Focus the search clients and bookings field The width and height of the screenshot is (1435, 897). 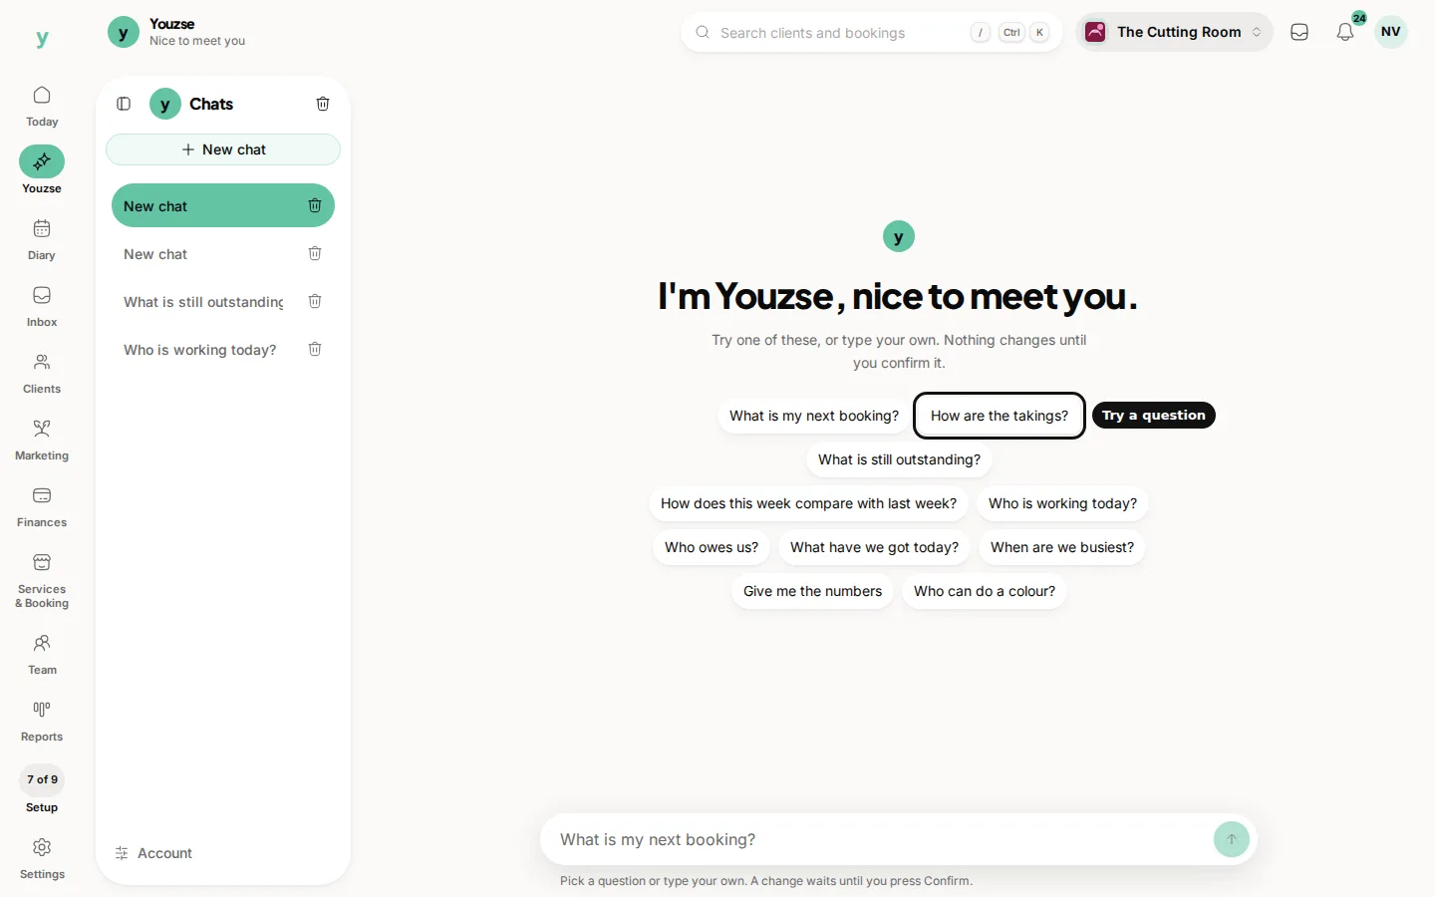coord(871,32)
